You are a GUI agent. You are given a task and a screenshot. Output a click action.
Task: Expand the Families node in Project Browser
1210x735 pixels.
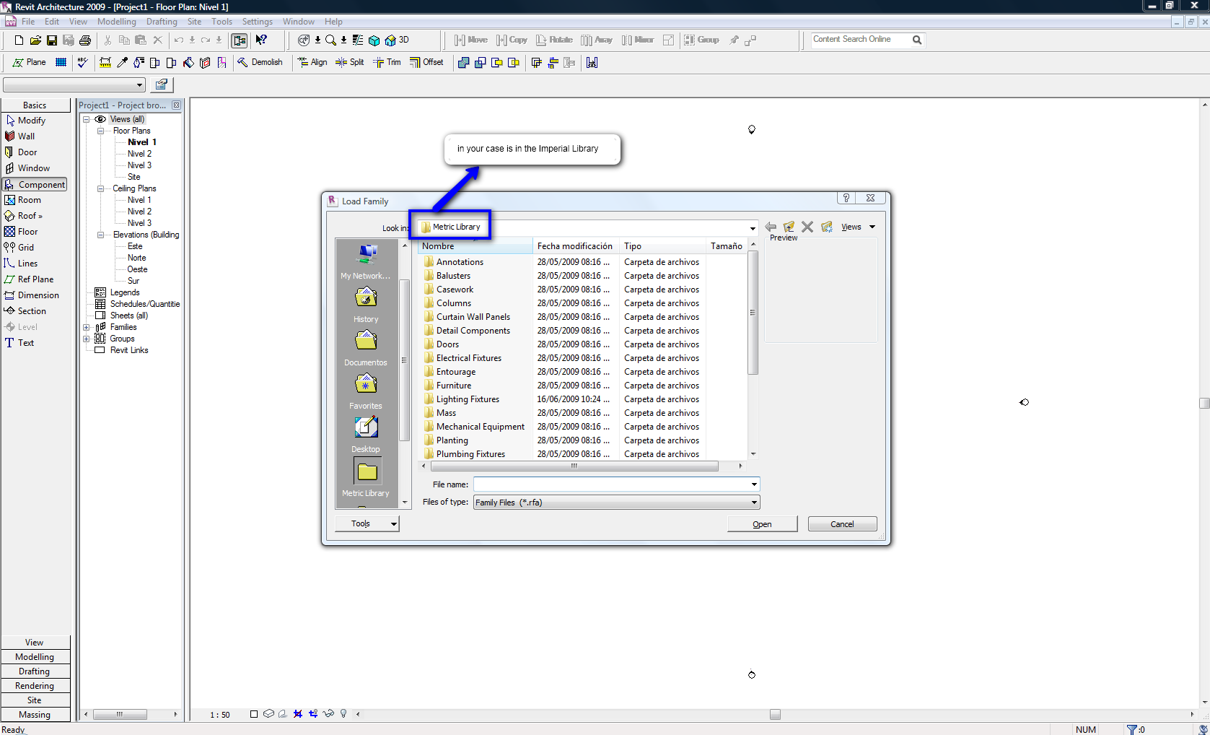87,327
